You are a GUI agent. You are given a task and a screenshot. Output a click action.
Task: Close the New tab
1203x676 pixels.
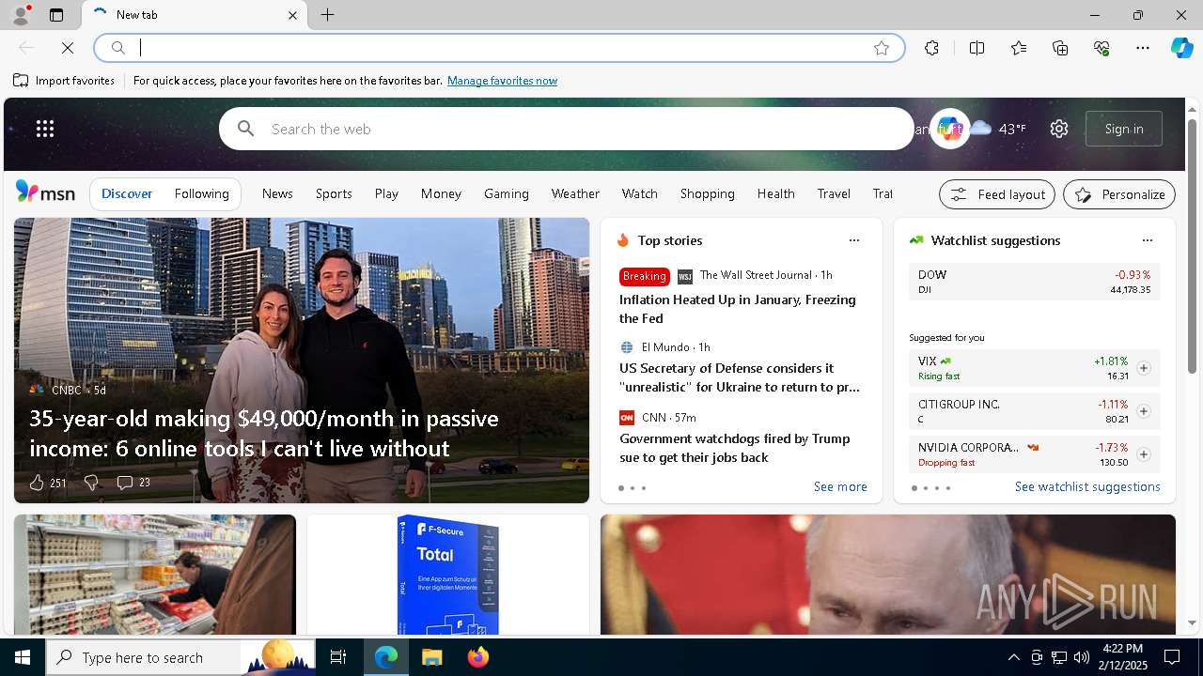click(x=292, y=15)
